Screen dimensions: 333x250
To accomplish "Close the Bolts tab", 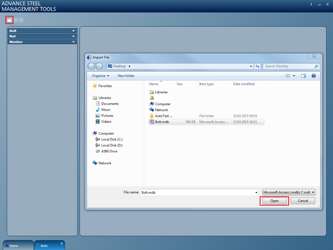I will pos(62,243).
